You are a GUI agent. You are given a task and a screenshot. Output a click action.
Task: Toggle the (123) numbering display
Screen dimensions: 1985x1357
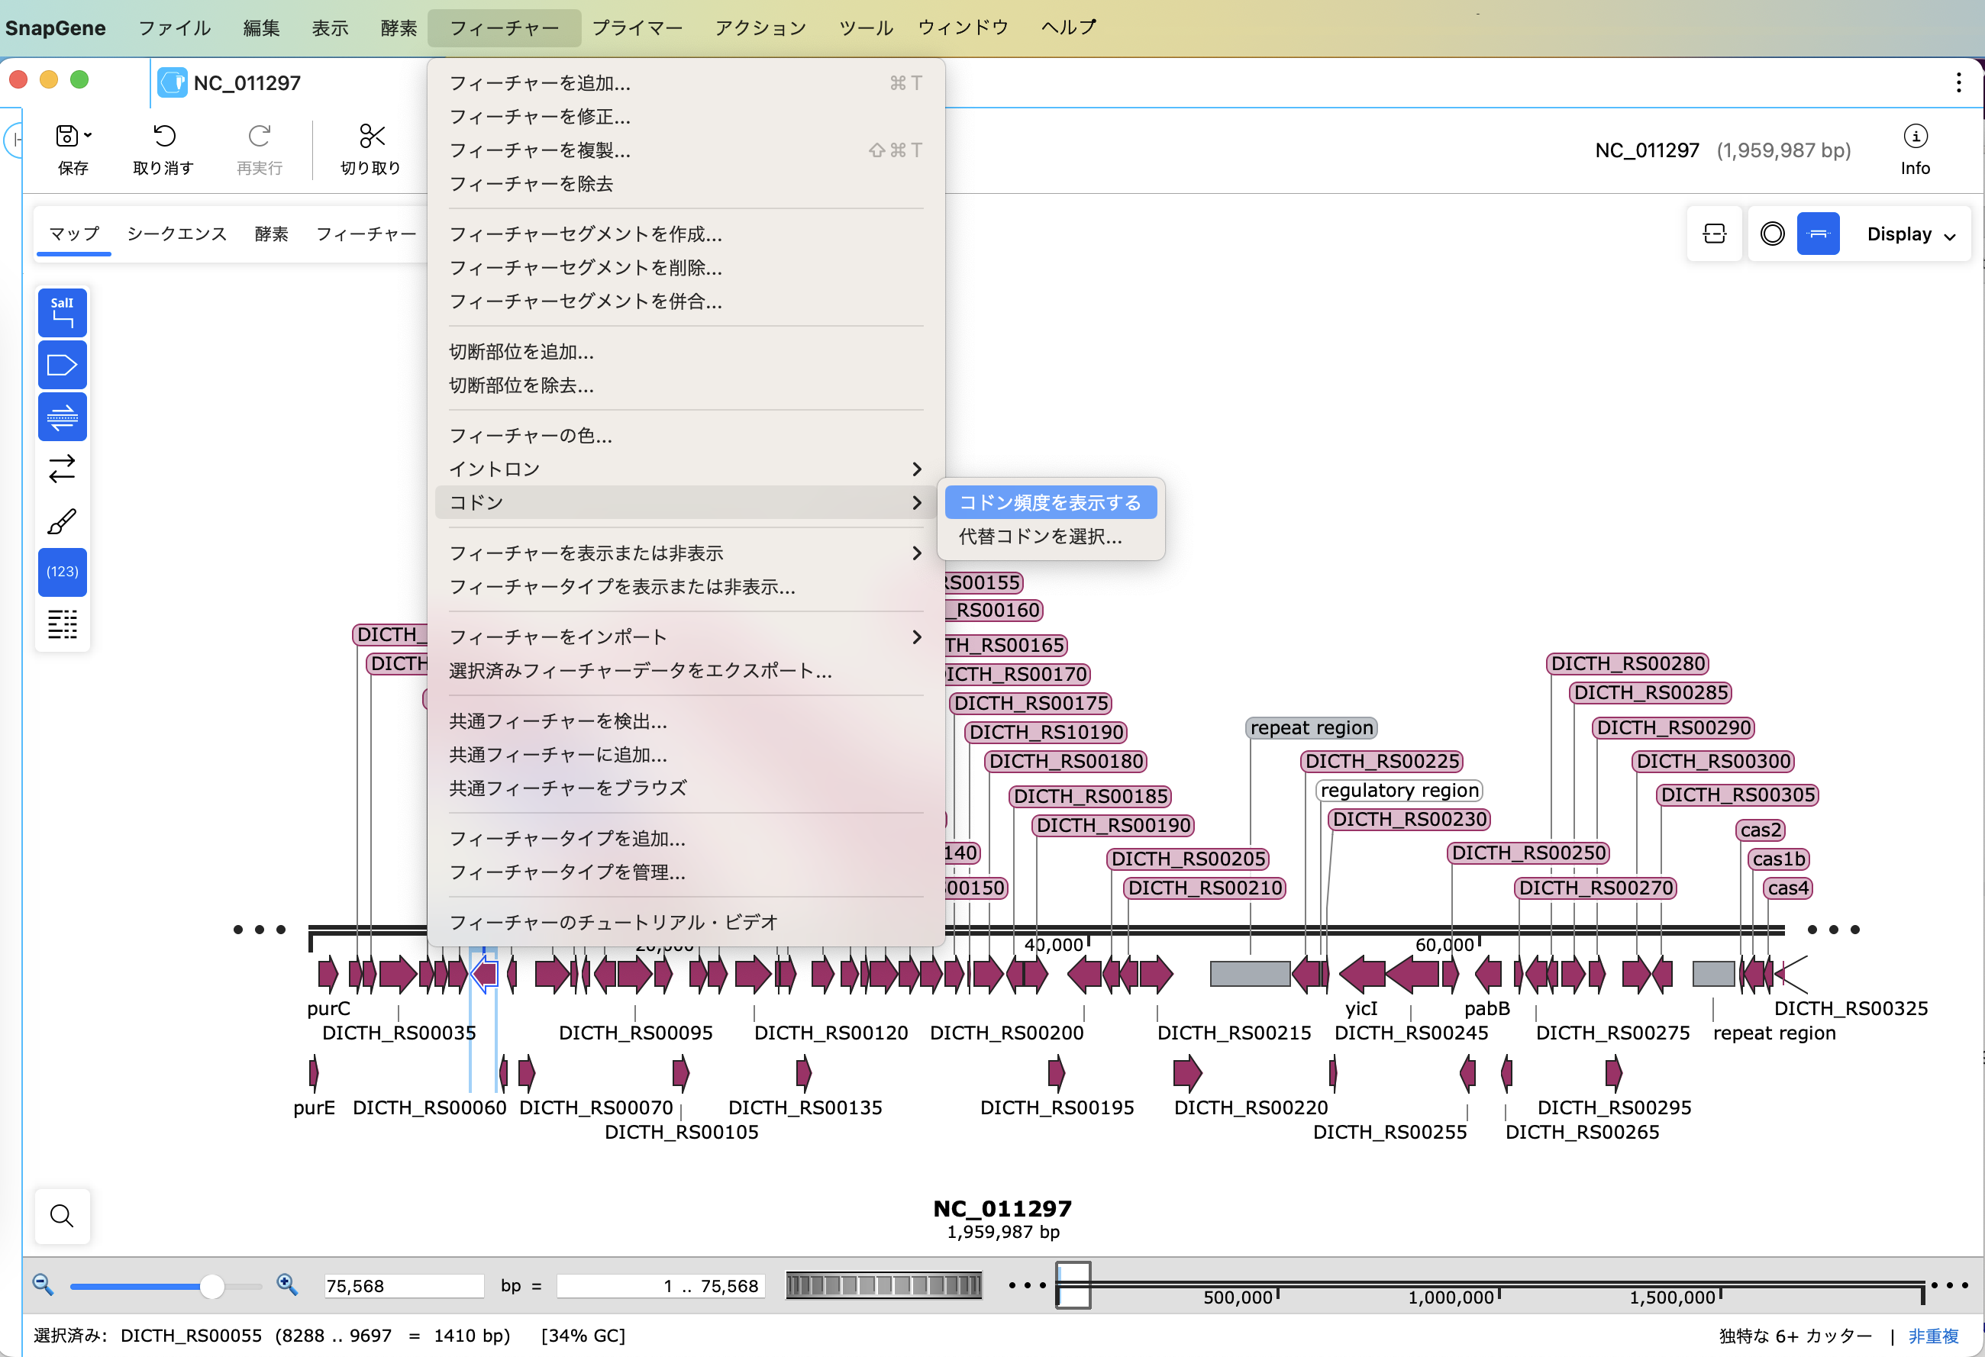click(x=62, y=572)
